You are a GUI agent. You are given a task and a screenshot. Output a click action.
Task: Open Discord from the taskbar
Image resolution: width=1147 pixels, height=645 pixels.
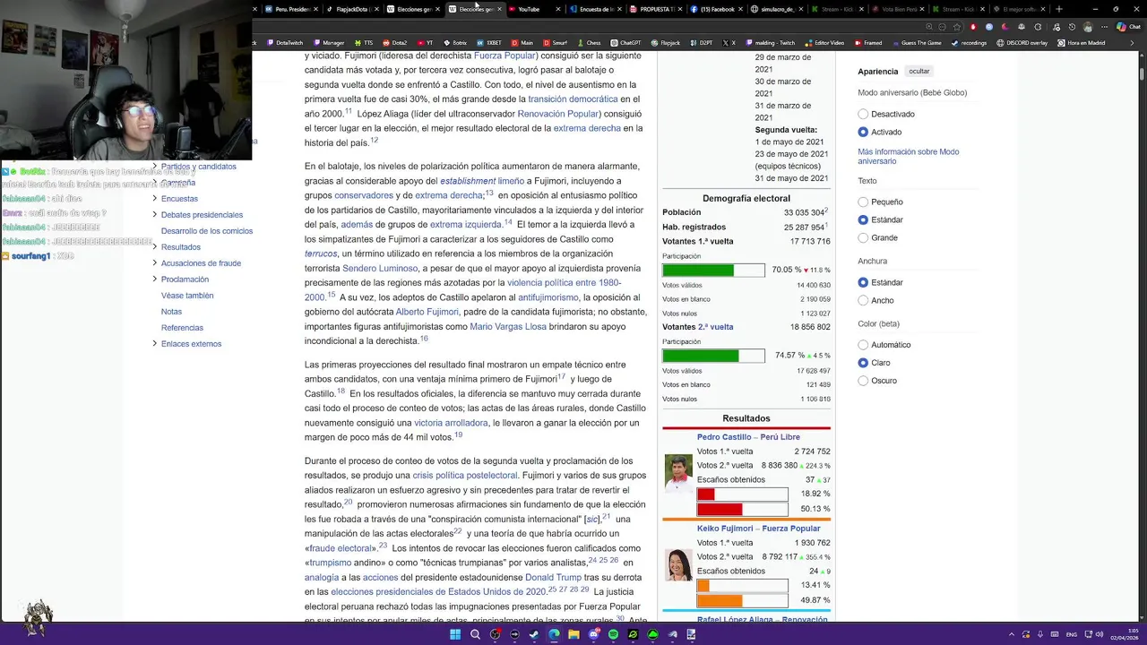tap(594, 634)
